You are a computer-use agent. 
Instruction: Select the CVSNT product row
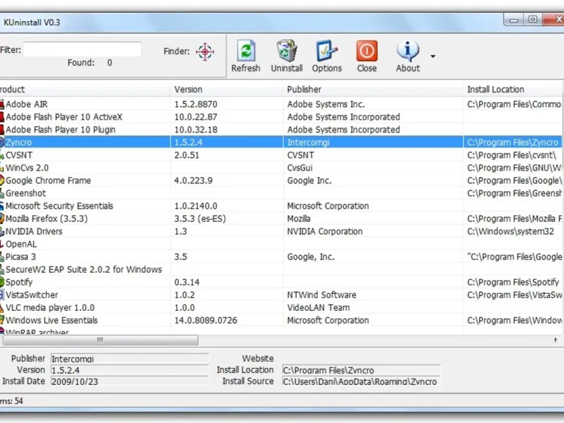coord(281,155)
